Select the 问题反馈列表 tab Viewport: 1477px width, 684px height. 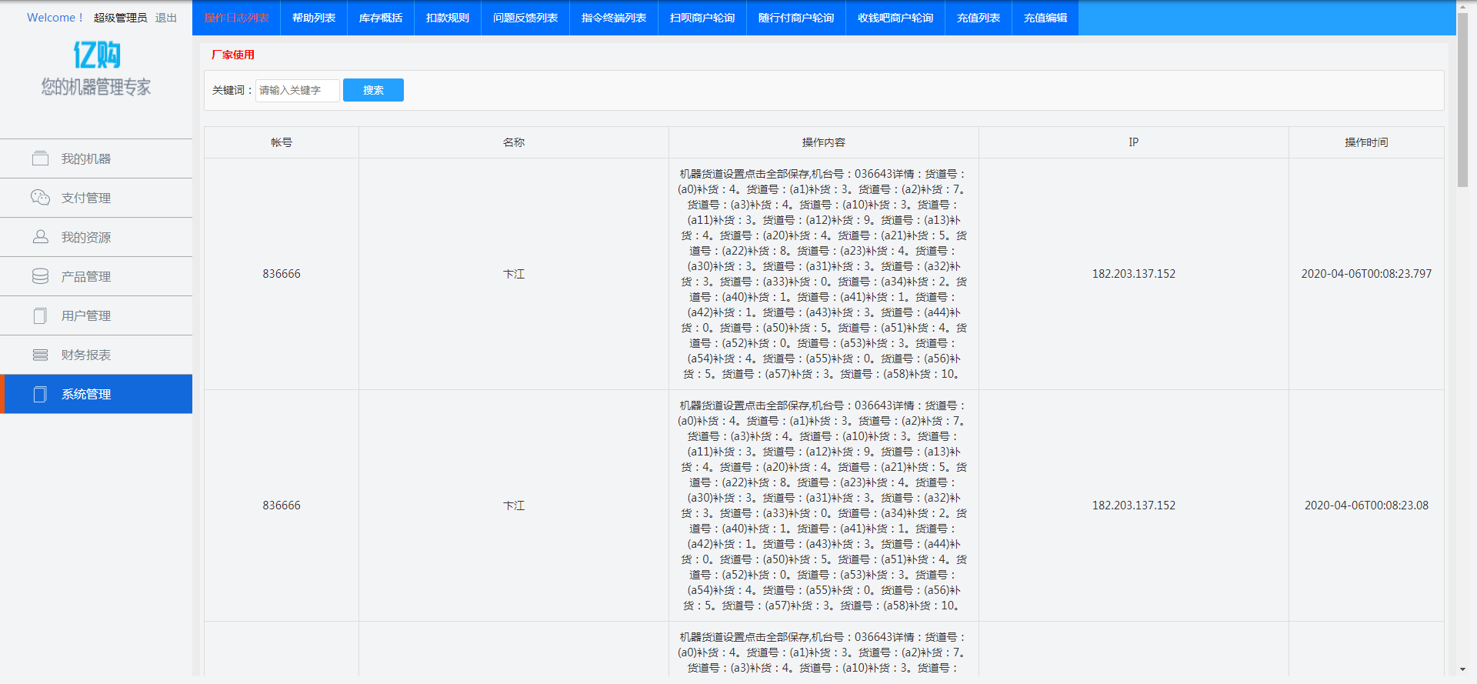[525, 18]
